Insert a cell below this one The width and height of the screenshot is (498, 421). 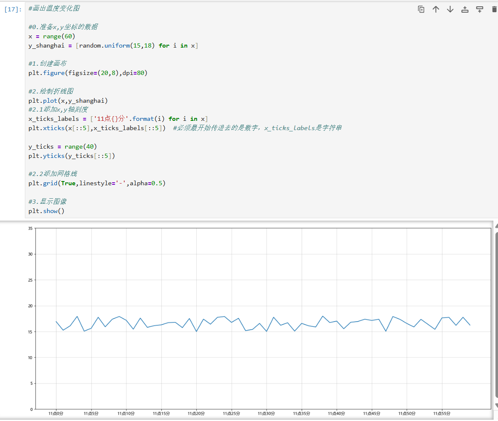click(479, 9)
